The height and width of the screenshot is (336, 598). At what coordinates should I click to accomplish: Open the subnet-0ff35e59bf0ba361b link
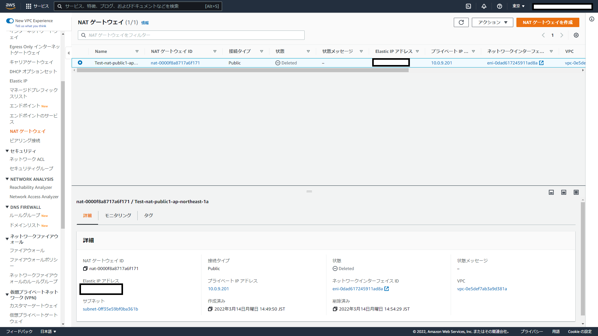pyautogui.click(x=110, y=309)
